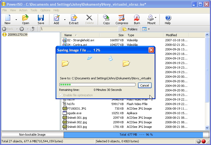Open the Mount dropdown arrow
211x145 pixels.
[x=155, y=17]
